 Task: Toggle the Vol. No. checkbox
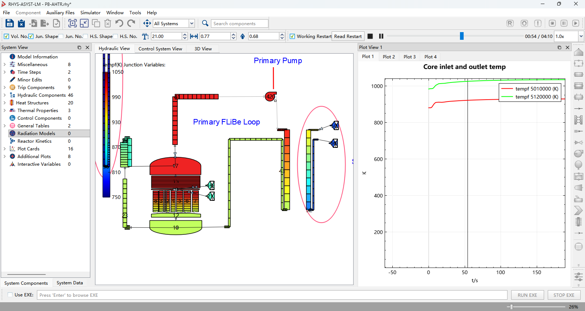coord(6,36)
